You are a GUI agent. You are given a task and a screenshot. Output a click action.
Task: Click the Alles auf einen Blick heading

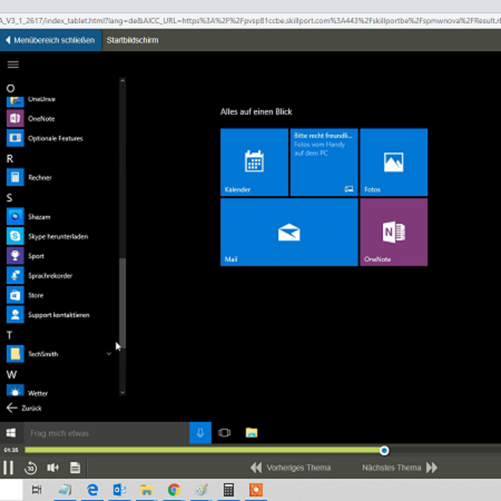(256, 112)
